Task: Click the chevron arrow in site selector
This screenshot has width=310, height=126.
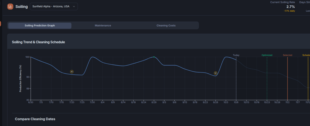Action: [x=74, y=6]
